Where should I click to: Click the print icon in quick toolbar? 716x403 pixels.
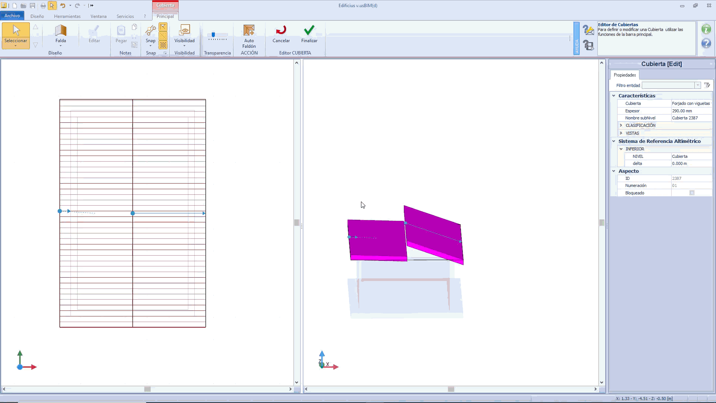coord(43,6)
